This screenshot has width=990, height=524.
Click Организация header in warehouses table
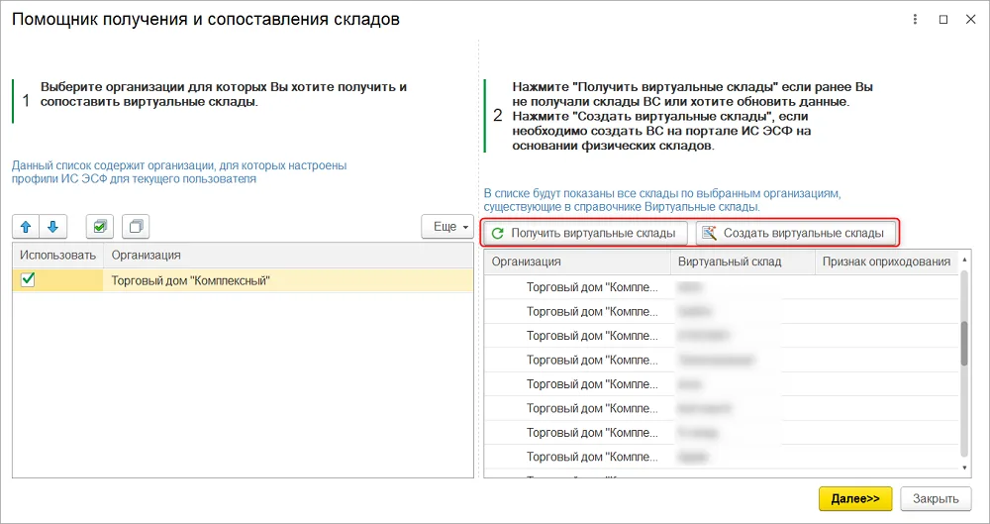coord(577,262)
